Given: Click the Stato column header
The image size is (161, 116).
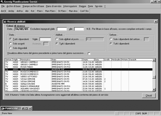Looking at the screenshot, I should pos(66,60).
